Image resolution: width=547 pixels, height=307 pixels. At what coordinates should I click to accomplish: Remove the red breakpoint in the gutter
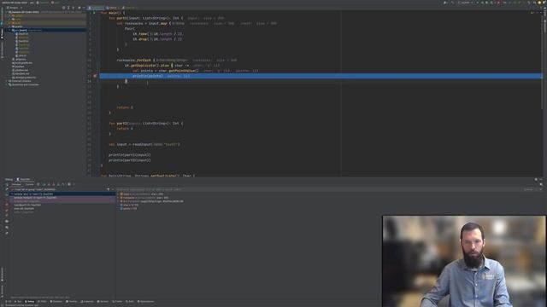click(x=95, y=76)
